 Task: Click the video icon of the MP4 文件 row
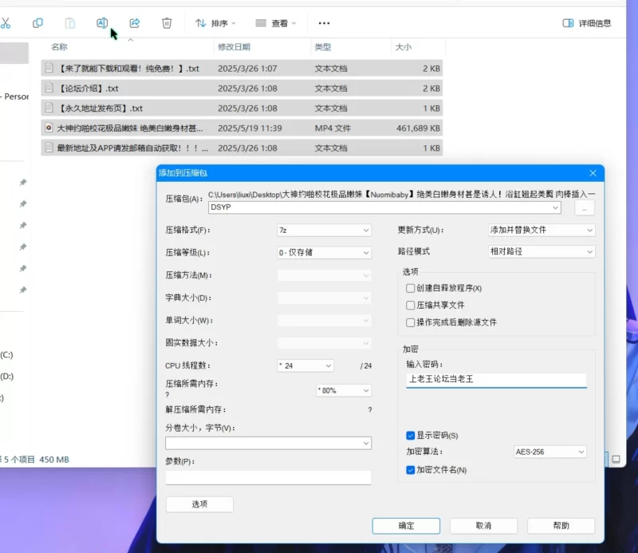(49, 128)
